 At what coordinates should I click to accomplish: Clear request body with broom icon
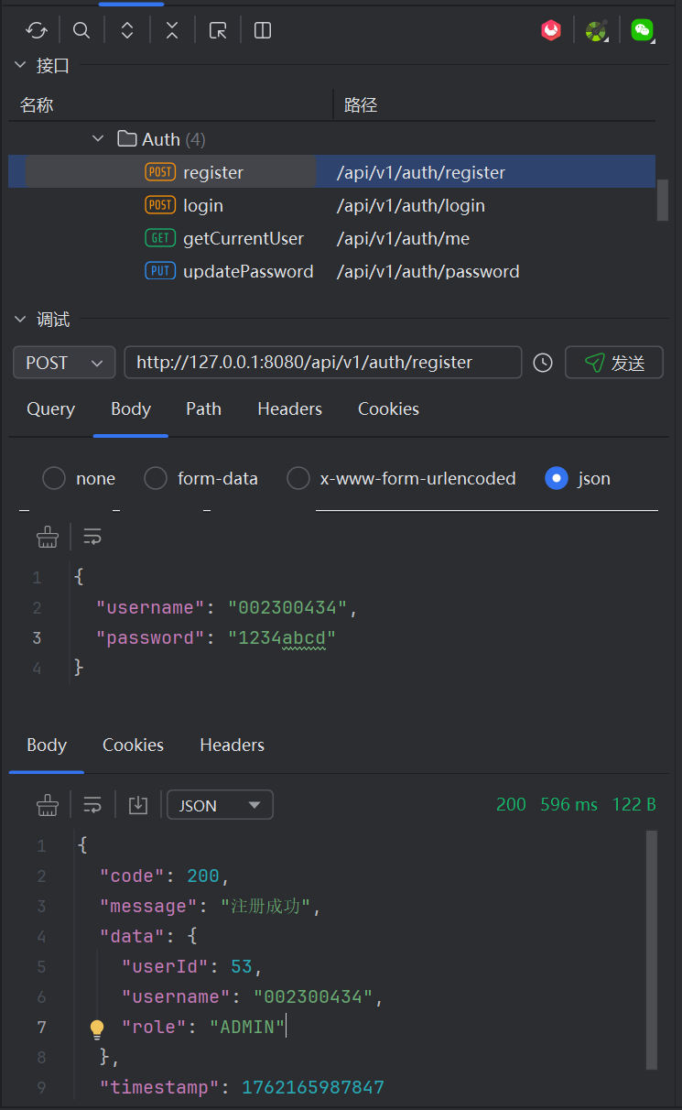pos(47,537)
